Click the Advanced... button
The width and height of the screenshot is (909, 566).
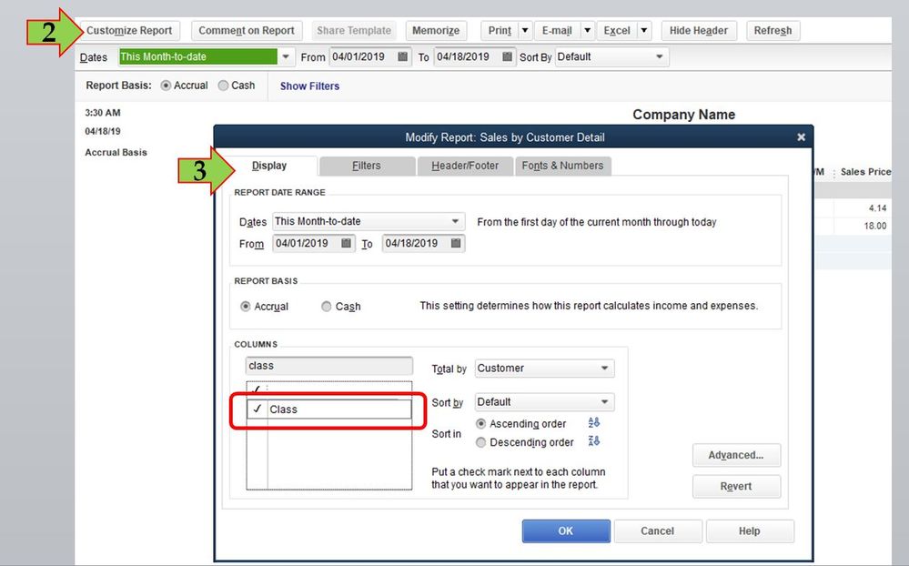pyautogui.click(x=736, y=455)
